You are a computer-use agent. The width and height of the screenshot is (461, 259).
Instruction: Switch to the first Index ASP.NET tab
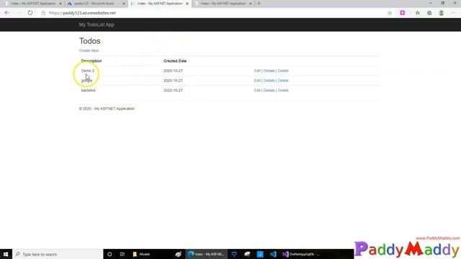coord(33,4)
